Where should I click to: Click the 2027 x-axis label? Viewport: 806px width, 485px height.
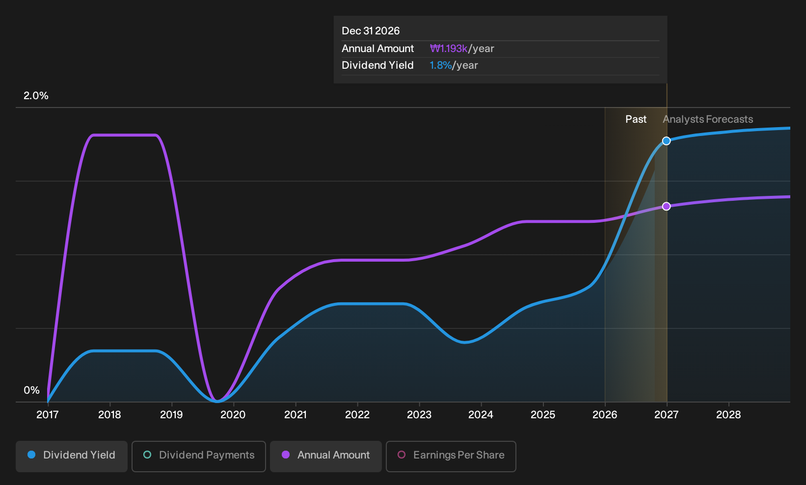666,415
